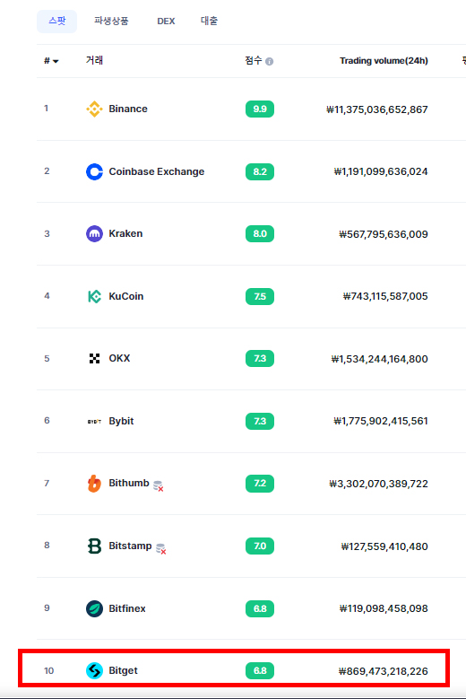The height and width of the screenshot is (699, 466).
Task: Click the no-reserves icon next to Bithumb
Action: pos(158,486)
